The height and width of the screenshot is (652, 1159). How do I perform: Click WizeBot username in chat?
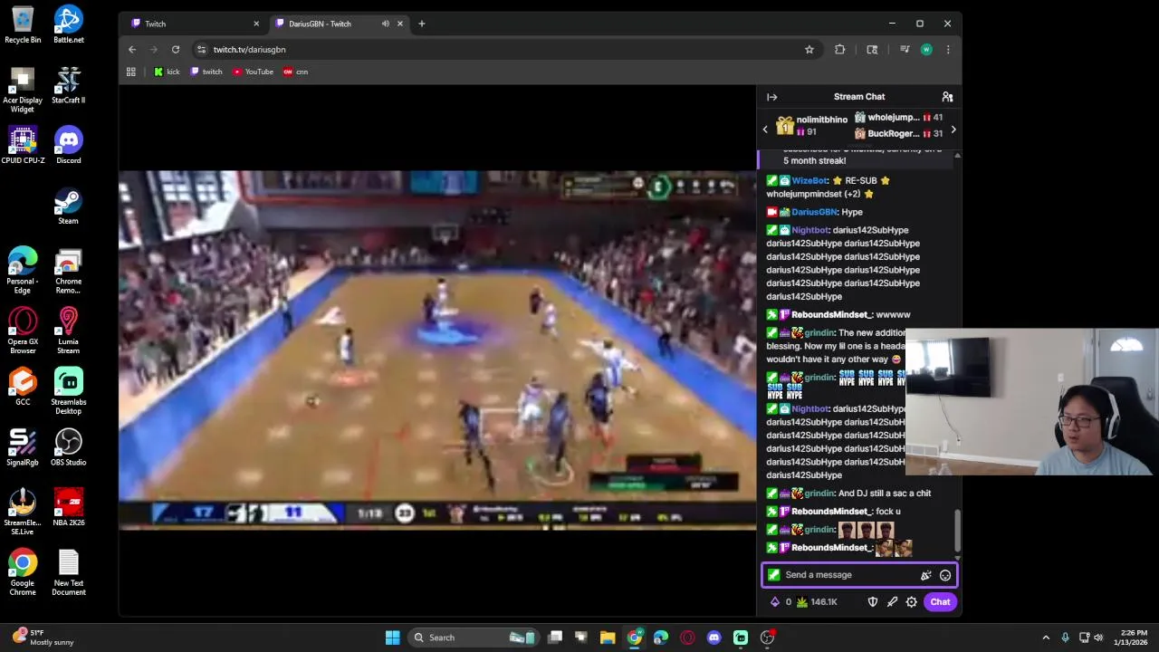pos(809,181)
